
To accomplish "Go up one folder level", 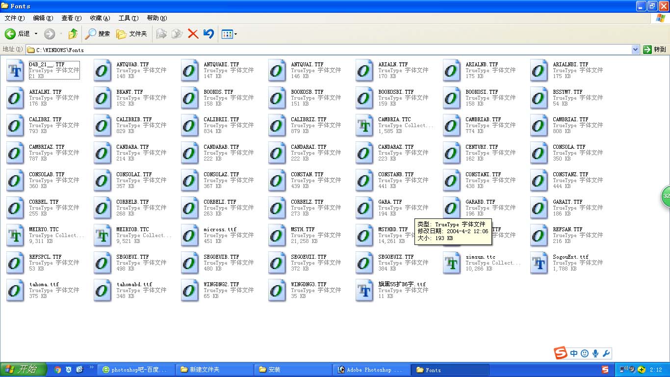I will coord(73,34).
